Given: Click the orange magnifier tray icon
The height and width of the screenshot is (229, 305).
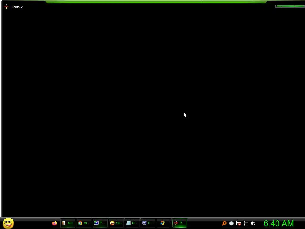Looking at the screenshot, I should point(224,223).
